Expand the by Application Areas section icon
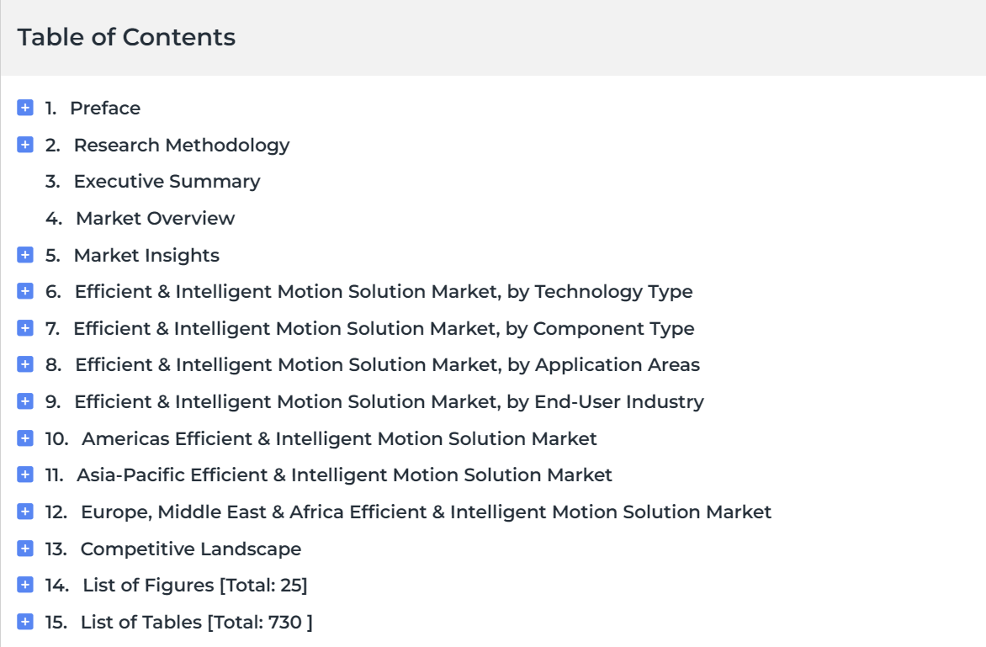The width and height of the screenshot is (986, 647). pyautogui.click(x=25, y=364)
